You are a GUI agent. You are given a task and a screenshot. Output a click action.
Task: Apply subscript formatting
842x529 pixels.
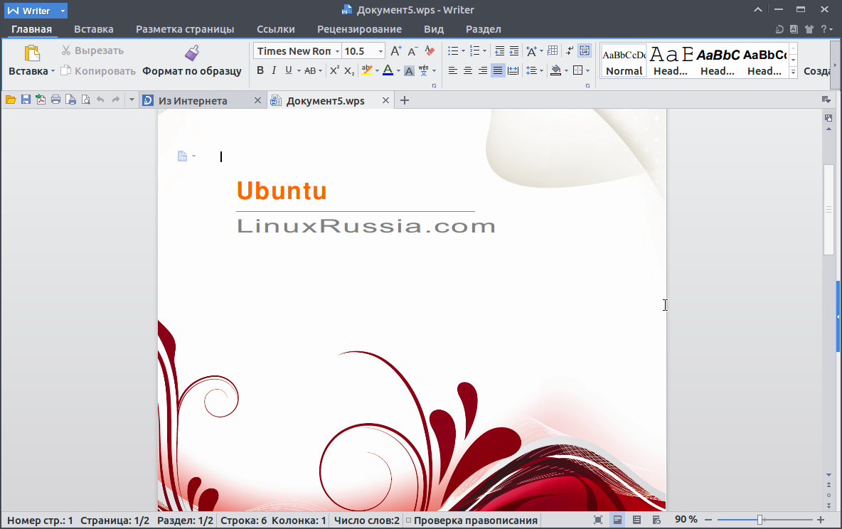(x=349, y=70)
